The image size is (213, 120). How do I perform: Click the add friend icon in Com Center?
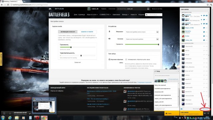coord(181,109)
